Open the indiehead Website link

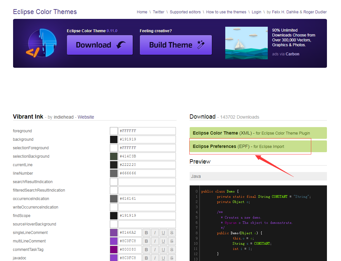point(86,117)
